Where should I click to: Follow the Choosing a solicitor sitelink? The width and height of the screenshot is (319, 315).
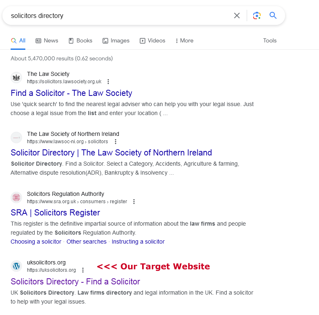click(36, 242)
